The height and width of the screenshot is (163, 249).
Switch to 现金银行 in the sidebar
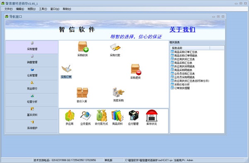pyautogui.click(x=32, y=87)
